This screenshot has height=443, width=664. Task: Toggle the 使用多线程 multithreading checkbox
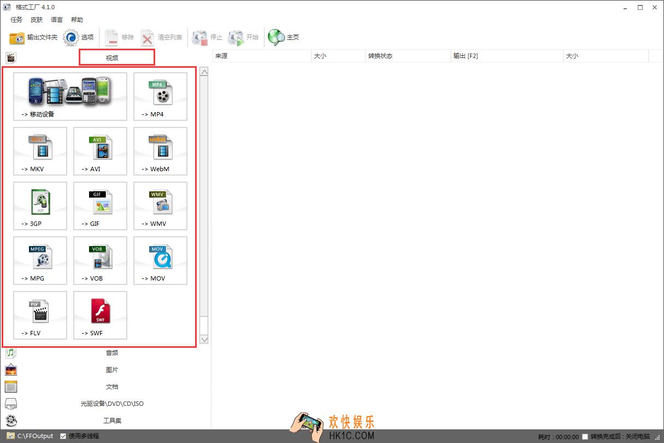tap(63, 436)
